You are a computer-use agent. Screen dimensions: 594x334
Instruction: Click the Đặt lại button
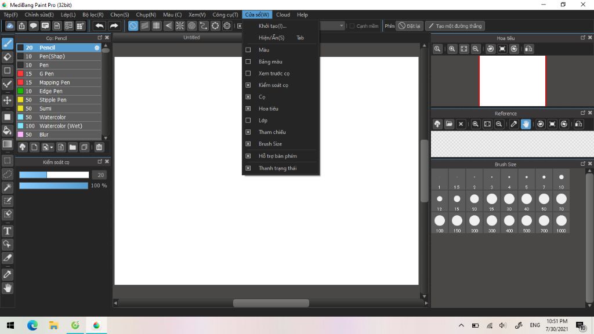[409, 26]
